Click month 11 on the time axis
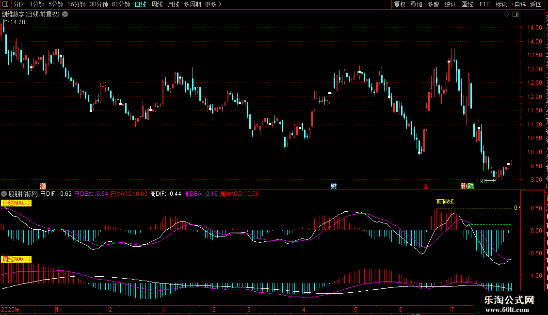The image size is (548, 315). [x=59, y=309]
